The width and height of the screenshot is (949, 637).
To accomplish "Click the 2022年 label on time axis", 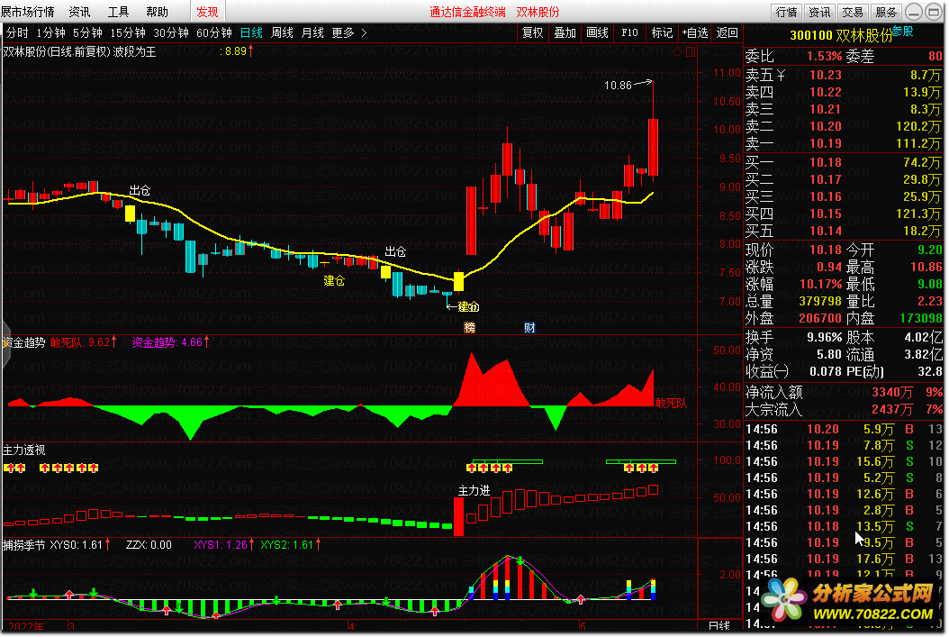I will pos(26,626).
